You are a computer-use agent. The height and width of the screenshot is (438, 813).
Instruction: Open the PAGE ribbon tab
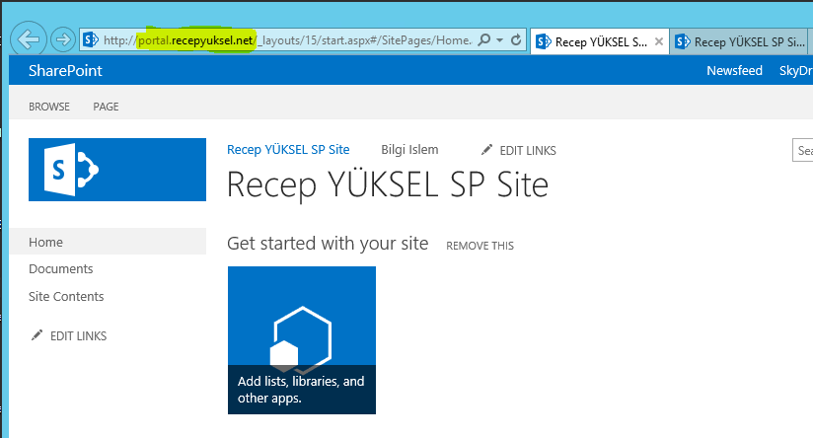[106, 107]
